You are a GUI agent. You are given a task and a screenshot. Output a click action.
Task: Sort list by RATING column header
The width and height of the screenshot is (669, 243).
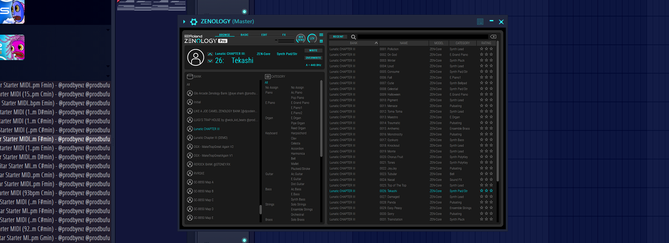tap(486, 43)
